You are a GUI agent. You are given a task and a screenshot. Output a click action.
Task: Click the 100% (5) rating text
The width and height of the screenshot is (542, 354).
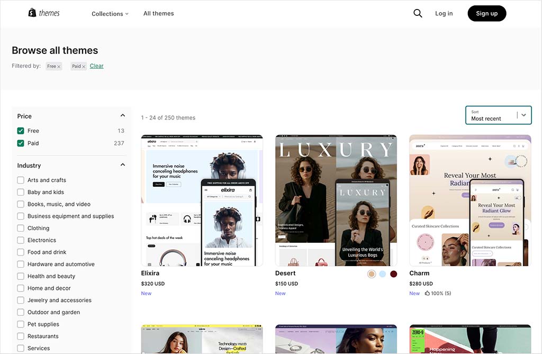(441, 293)
